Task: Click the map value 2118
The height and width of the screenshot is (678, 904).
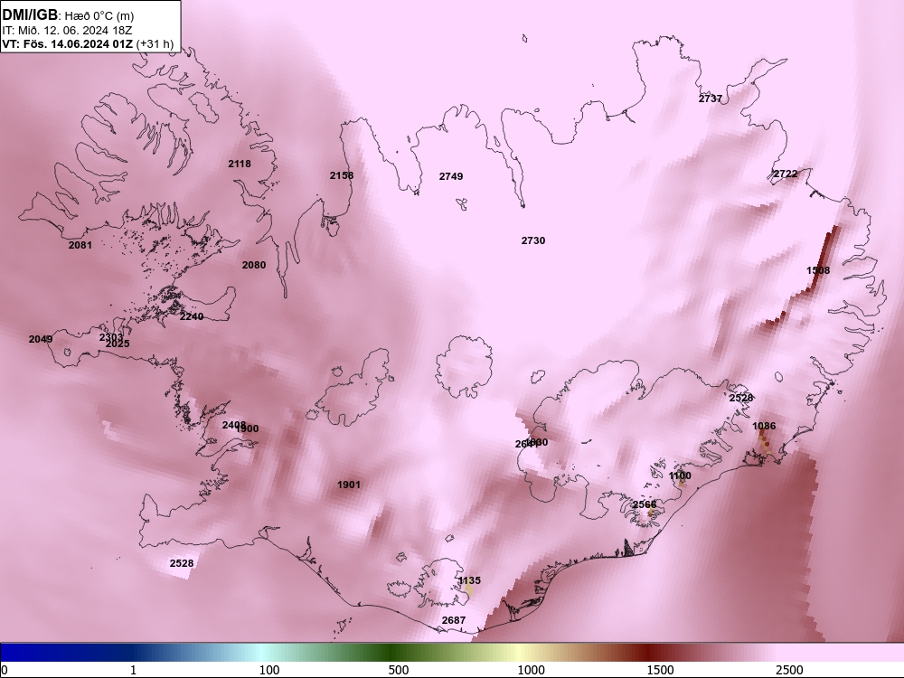Action: point(240,164)
